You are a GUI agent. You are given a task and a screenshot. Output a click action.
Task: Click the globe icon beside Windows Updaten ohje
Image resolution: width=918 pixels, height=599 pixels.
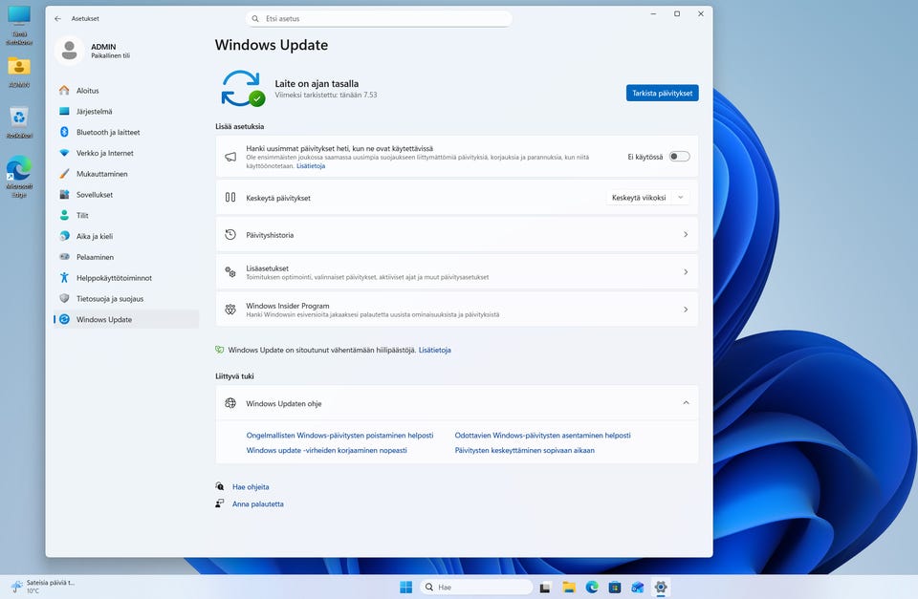pyautogui.click(x=230, y=403)
